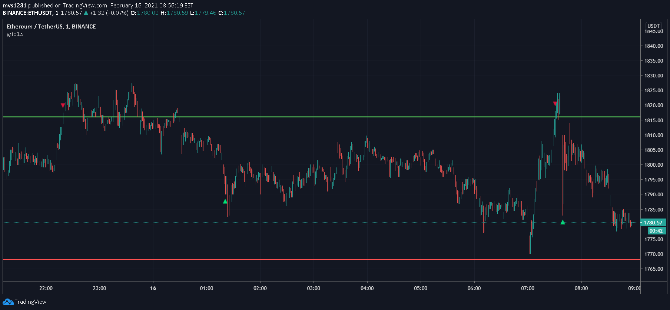The image size is (670, 310).
Task: Click the TradingView brand text
Action: [x=30, y=302]
